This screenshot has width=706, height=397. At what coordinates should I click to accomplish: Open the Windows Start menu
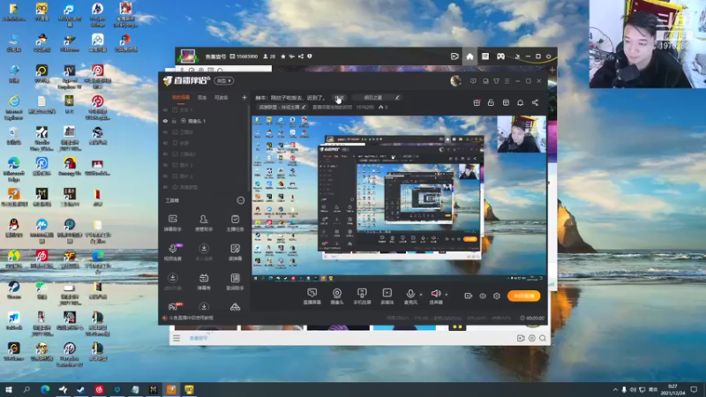(8, 390)
